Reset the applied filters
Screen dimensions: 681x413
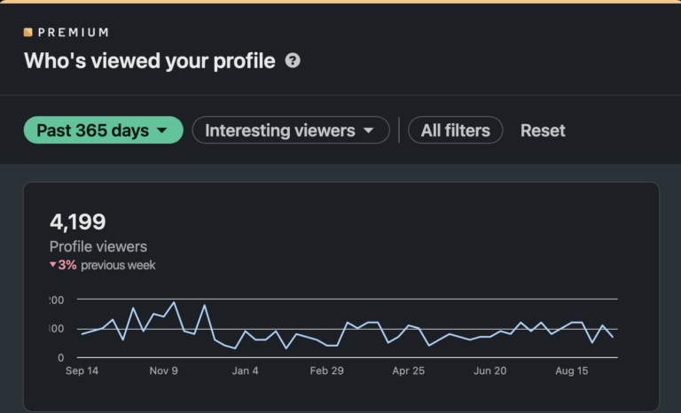point(543,130)
